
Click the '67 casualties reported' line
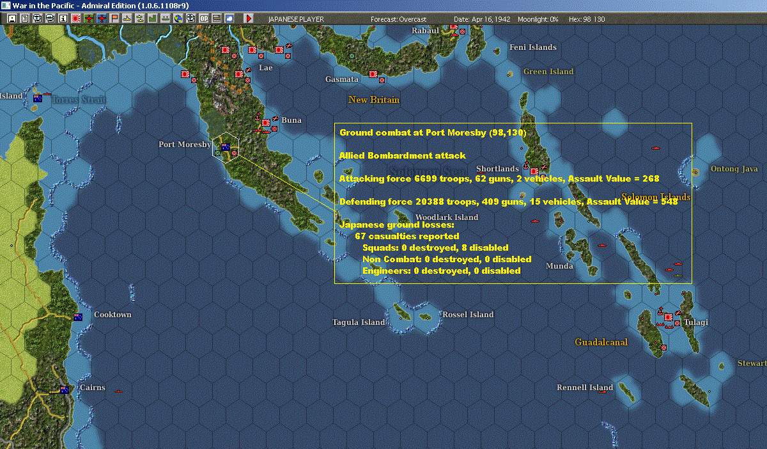(x=407, y=236)
